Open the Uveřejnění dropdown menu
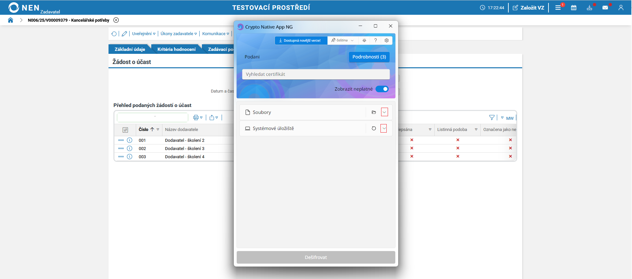632x279 pixels. click(x=144, y=34)
